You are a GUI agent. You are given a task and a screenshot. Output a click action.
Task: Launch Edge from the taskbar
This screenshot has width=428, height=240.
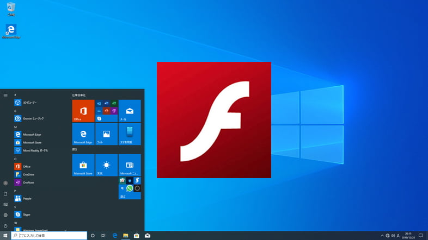[x=115, y=236]
